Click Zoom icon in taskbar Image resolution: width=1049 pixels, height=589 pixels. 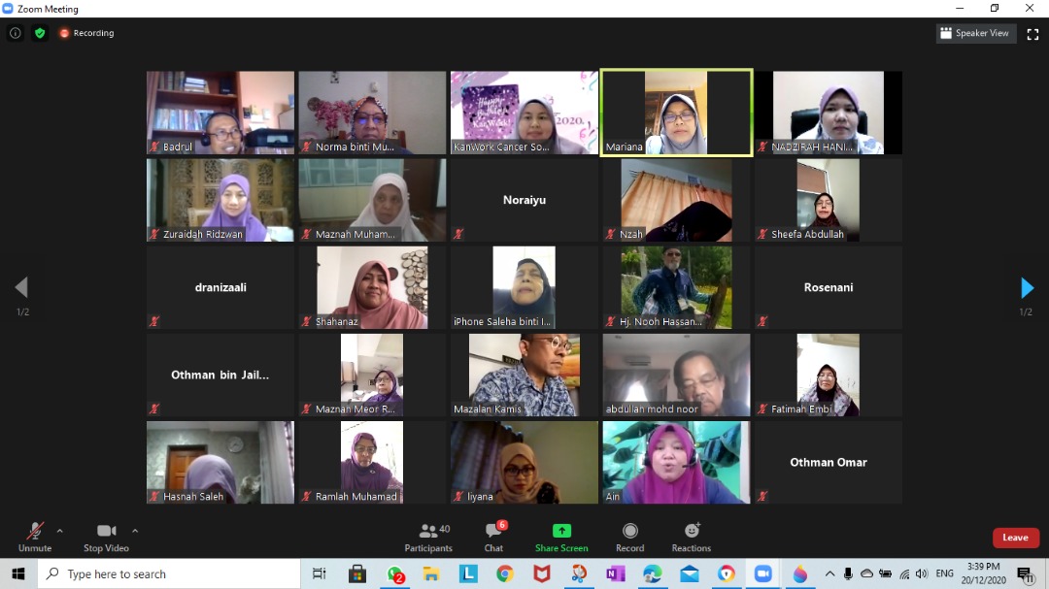[x=763, y=573]
